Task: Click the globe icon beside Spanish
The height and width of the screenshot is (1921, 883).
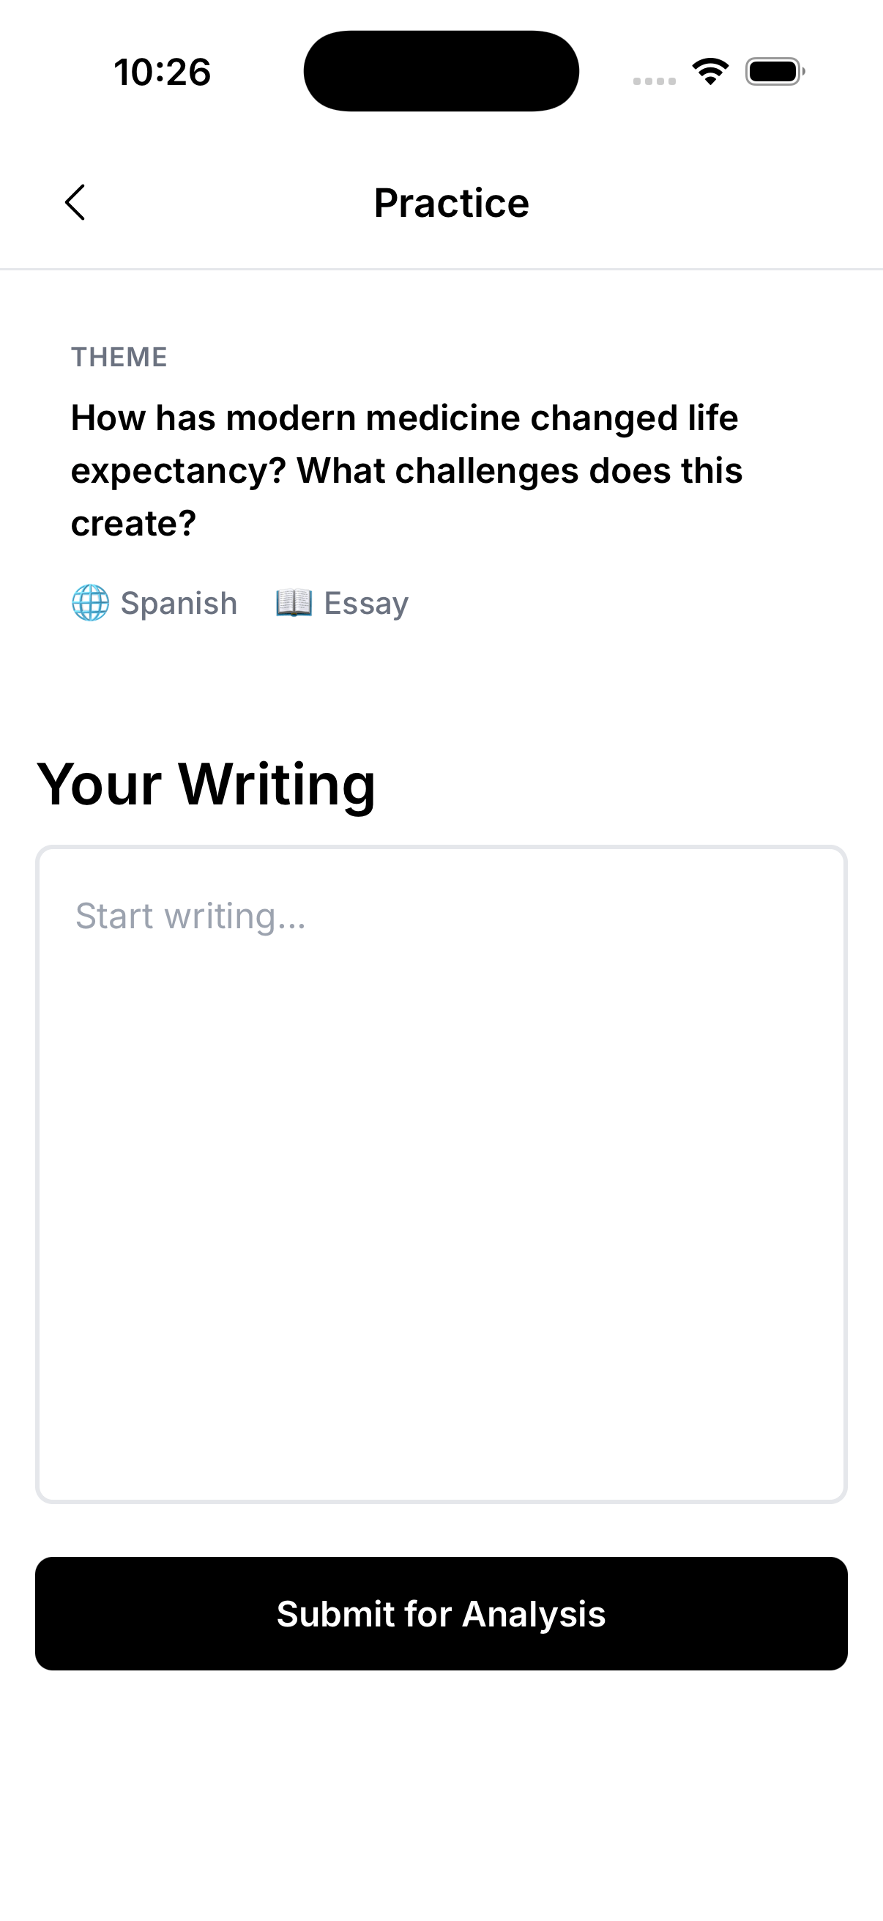Action: click(90, 602)
